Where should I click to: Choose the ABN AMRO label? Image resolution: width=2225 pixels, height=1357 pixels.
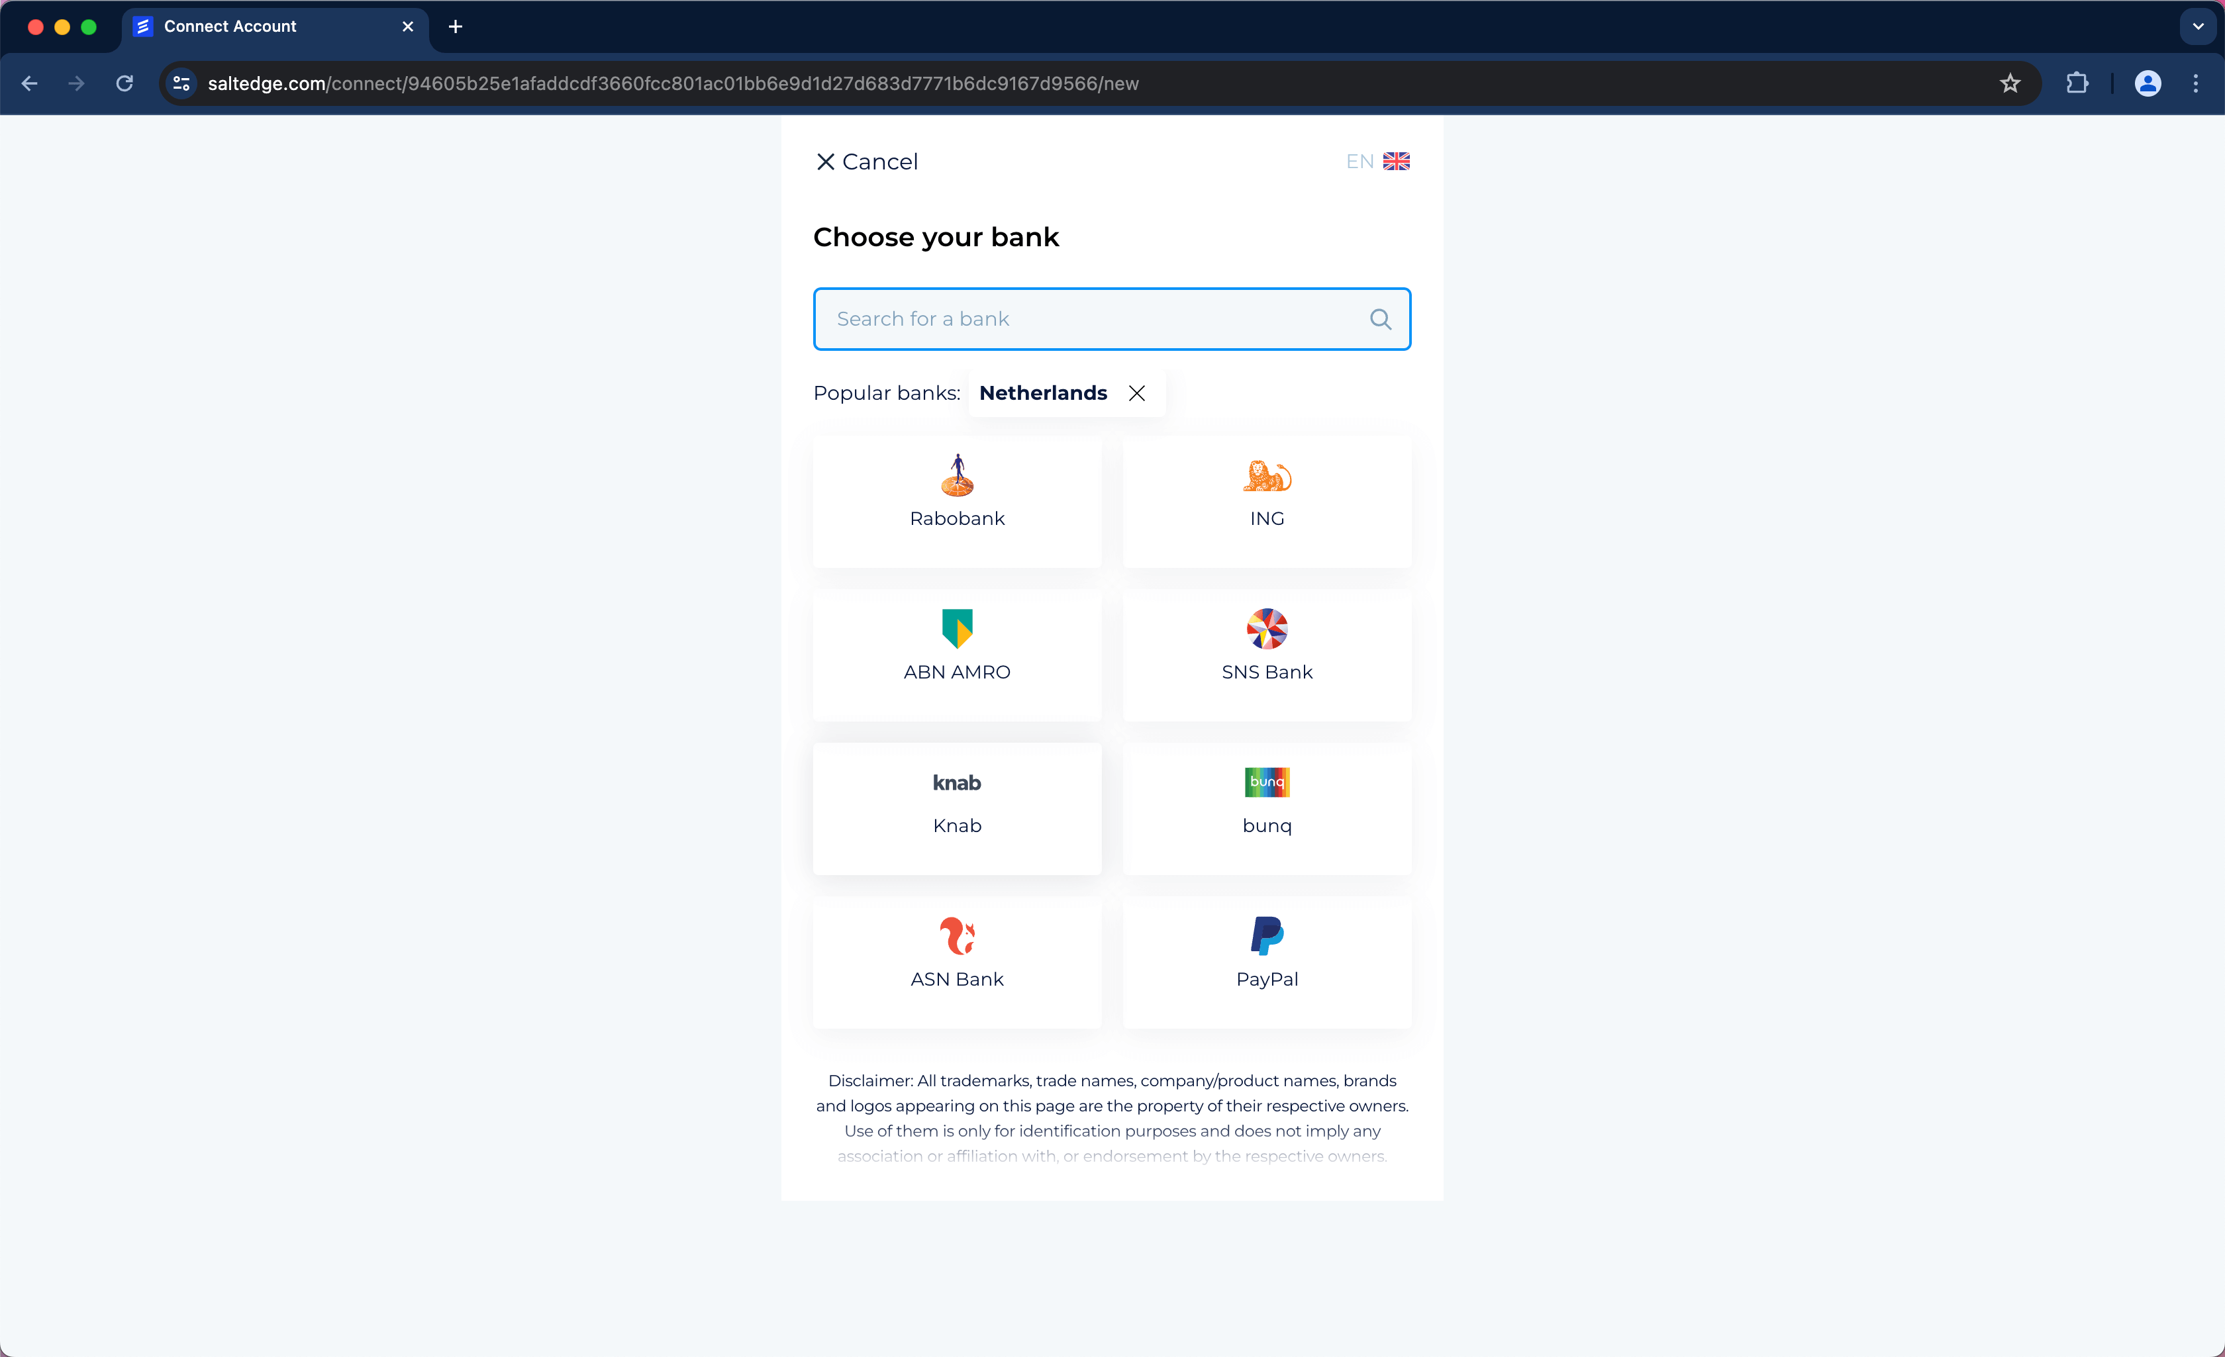coord(957,672)
